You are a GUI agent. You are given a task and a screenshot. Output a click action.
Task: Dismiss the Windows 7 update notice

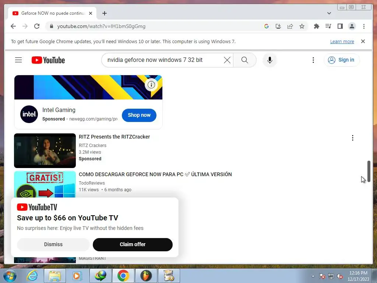(363, 41)
